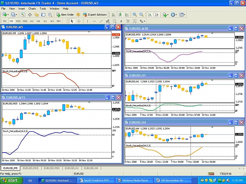Open the Charts menu
246x184 pixels.
pos(32,9)
